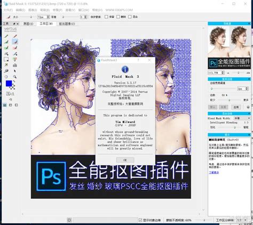This screenshot has width=253, height=225.
Task: Click the last view mode icon under tools
Action: point(17,105)
